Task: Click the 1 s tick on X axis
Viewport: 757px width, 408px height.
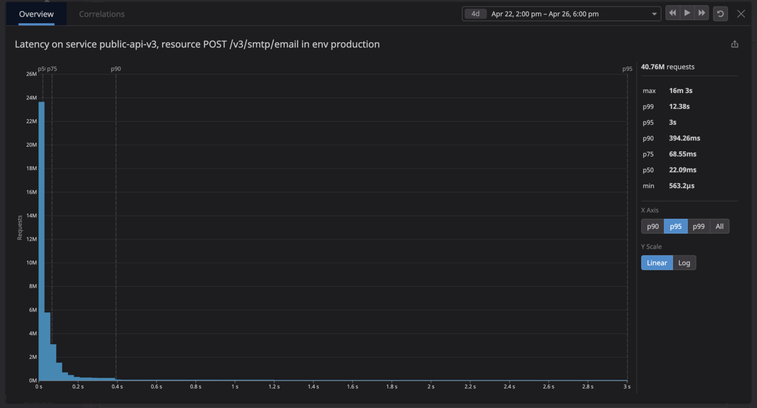Action: [235, 387]
